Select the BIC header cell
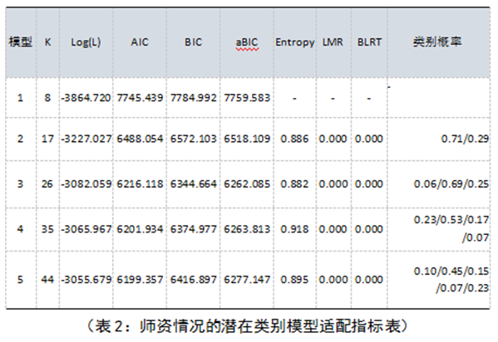The height and width of the screenshot is (342, 498). click(193, 42)
